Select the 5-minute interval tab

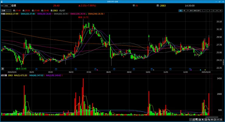(x=209, y=11)
